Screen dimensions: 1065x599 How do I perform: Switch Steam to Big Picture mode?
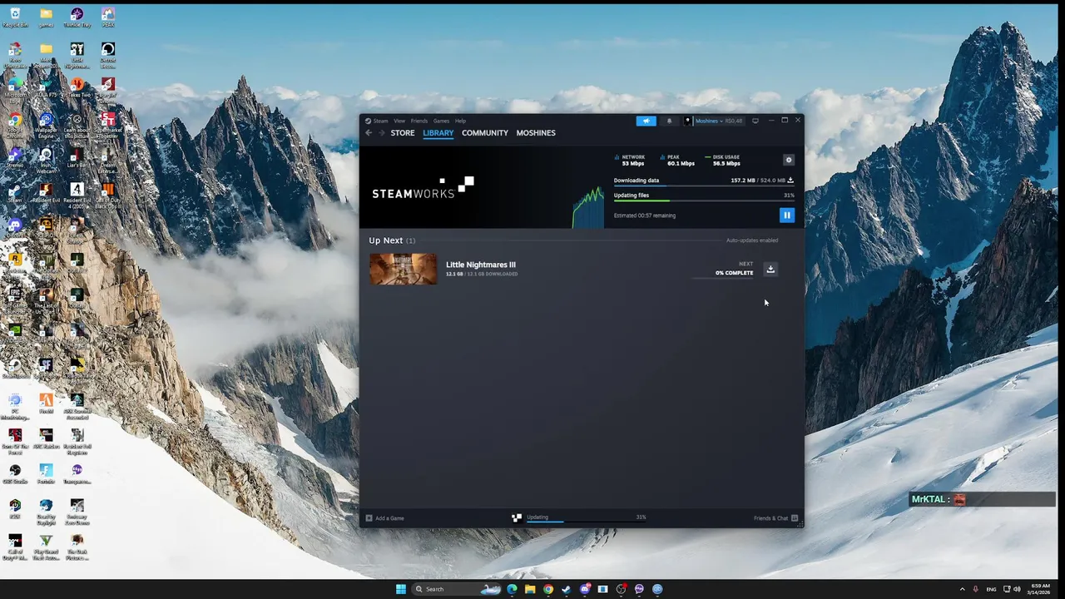click(x=755, y=121)
